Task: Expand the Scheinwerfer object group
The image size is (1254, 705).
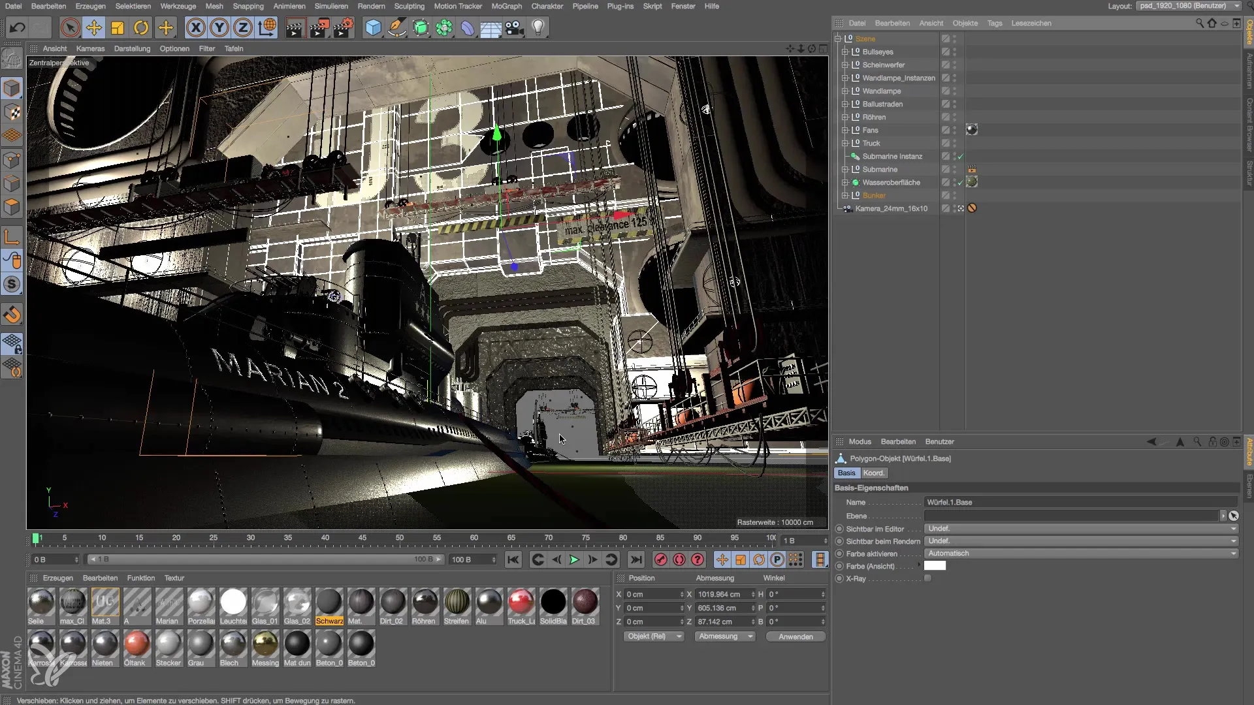Action: 844,65
